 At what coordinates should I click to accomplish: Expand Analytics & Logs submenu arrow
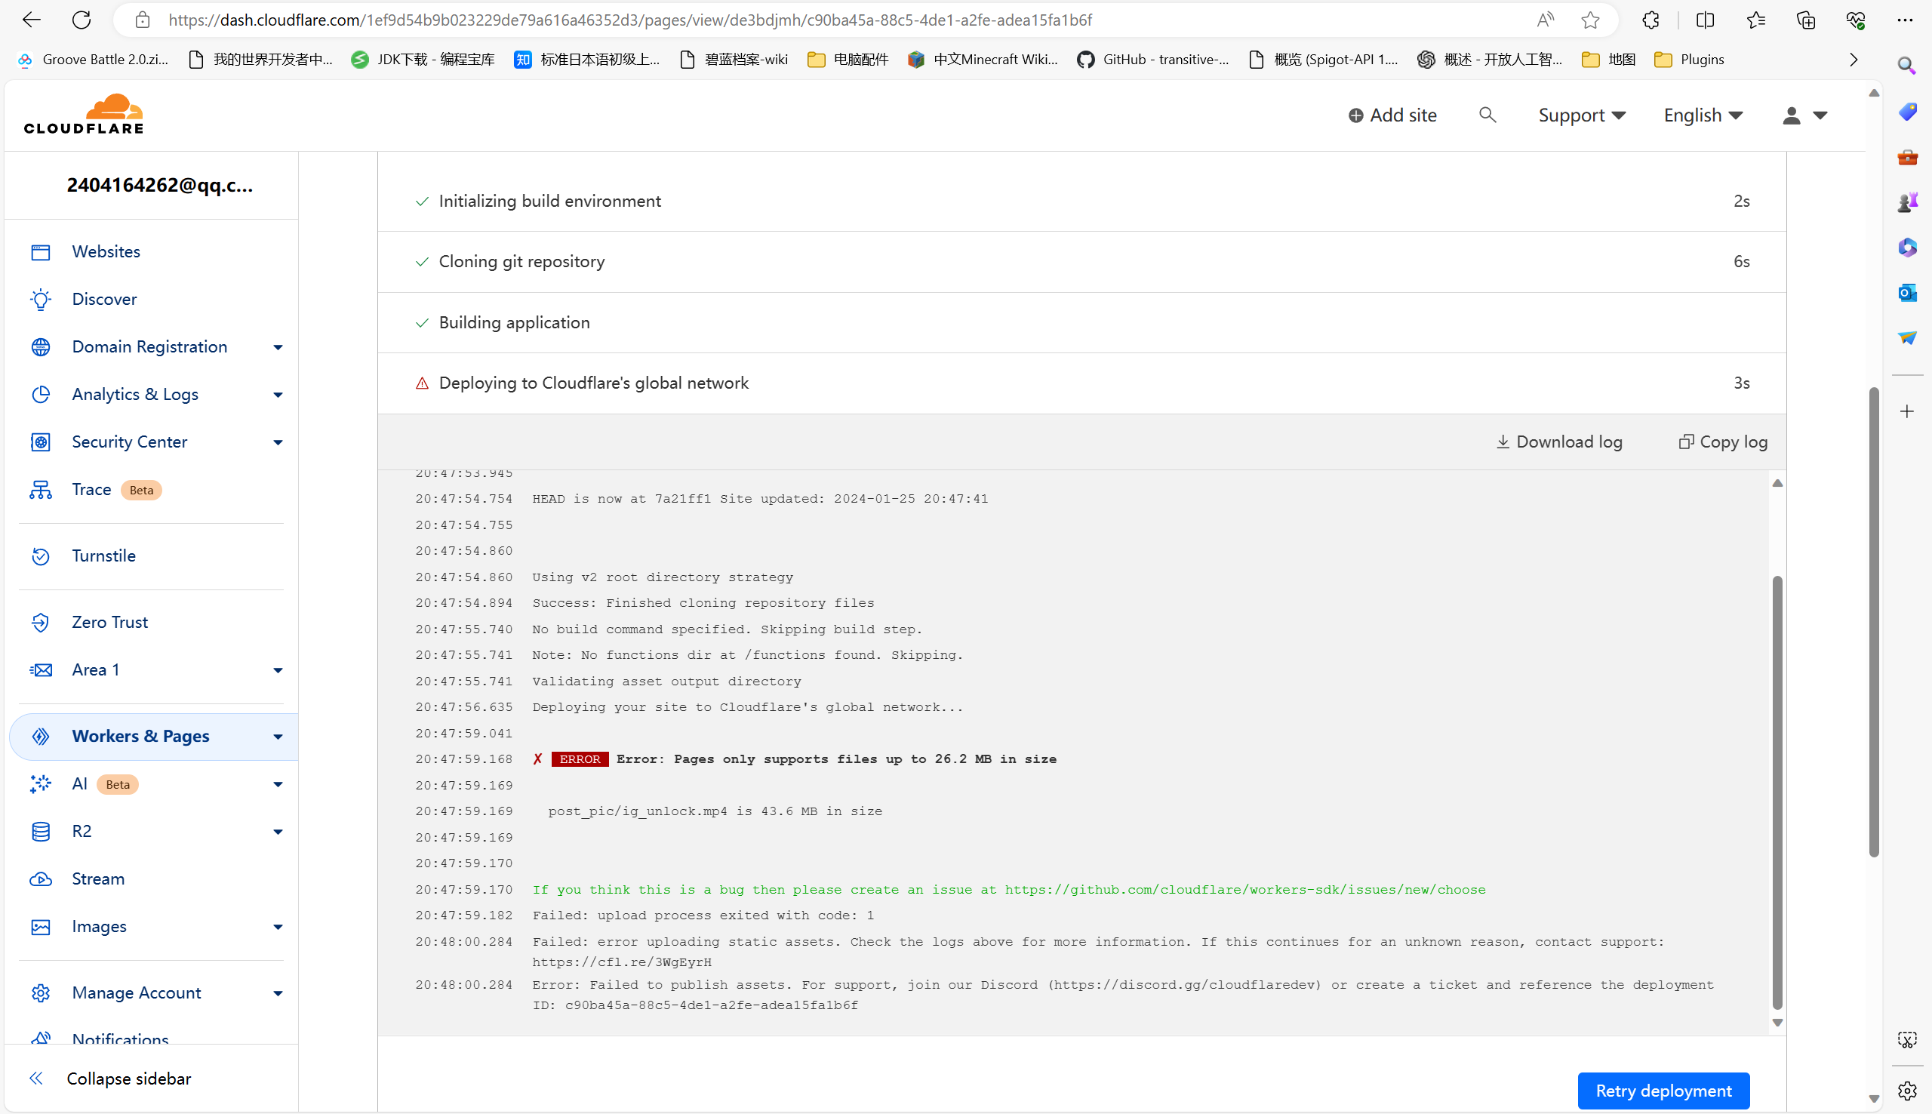(278, 395)
